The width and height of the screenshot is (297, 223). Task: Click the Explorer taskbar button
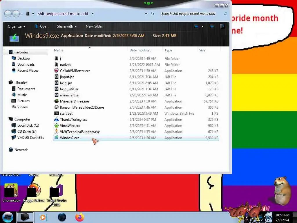(x=25, y=217)
